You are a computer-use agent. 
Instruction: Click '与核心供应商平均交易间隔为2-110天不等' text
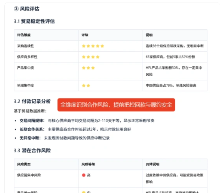(x=83, y=121)
